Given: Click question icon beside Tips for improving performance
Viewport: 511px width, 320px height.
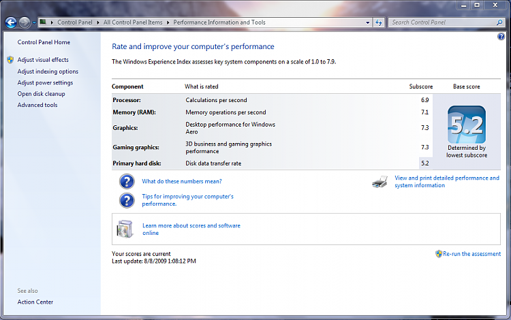Looking at the screenshot, I should [127, 201].
